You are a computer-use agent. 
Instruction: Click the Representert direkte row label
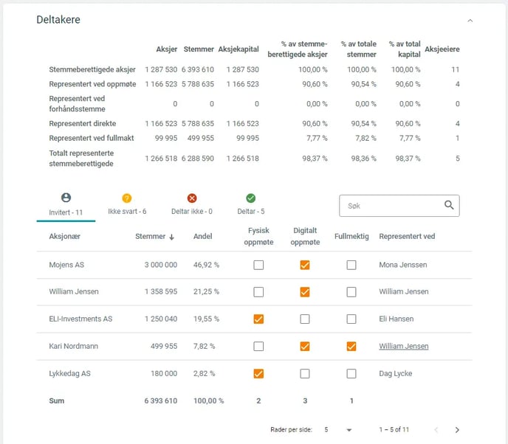point(82,124)
